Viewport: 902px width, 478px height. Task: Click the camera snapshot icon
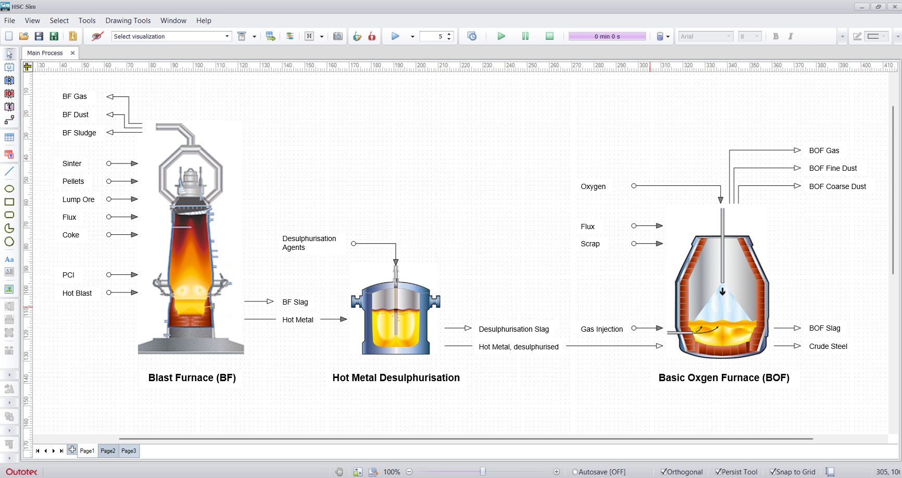[x=338, y=36]
